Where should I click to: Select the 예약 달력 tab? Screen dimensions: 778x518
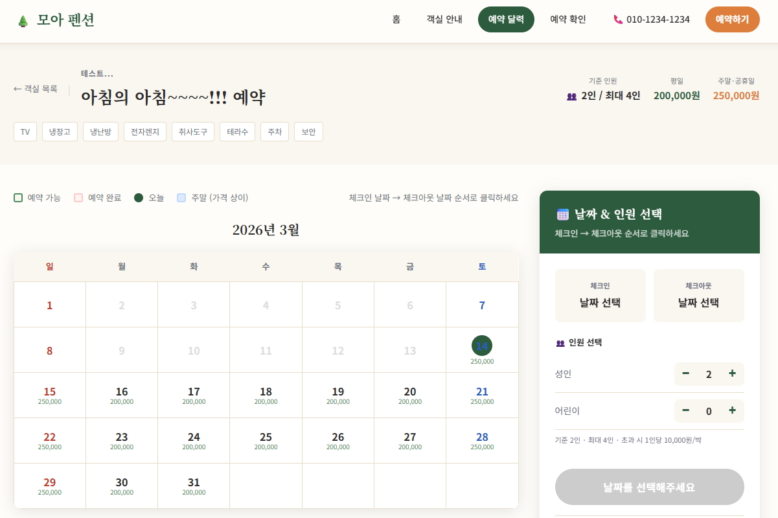pyautogui.click(x=506, y=19)
